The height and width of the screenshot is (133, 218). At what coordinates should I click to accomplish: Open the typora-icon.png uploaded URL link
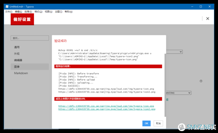[x=106, y=106]
